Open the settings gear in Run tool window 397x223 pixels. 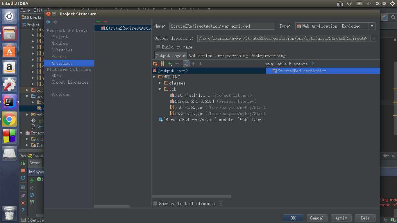[386, 156]
